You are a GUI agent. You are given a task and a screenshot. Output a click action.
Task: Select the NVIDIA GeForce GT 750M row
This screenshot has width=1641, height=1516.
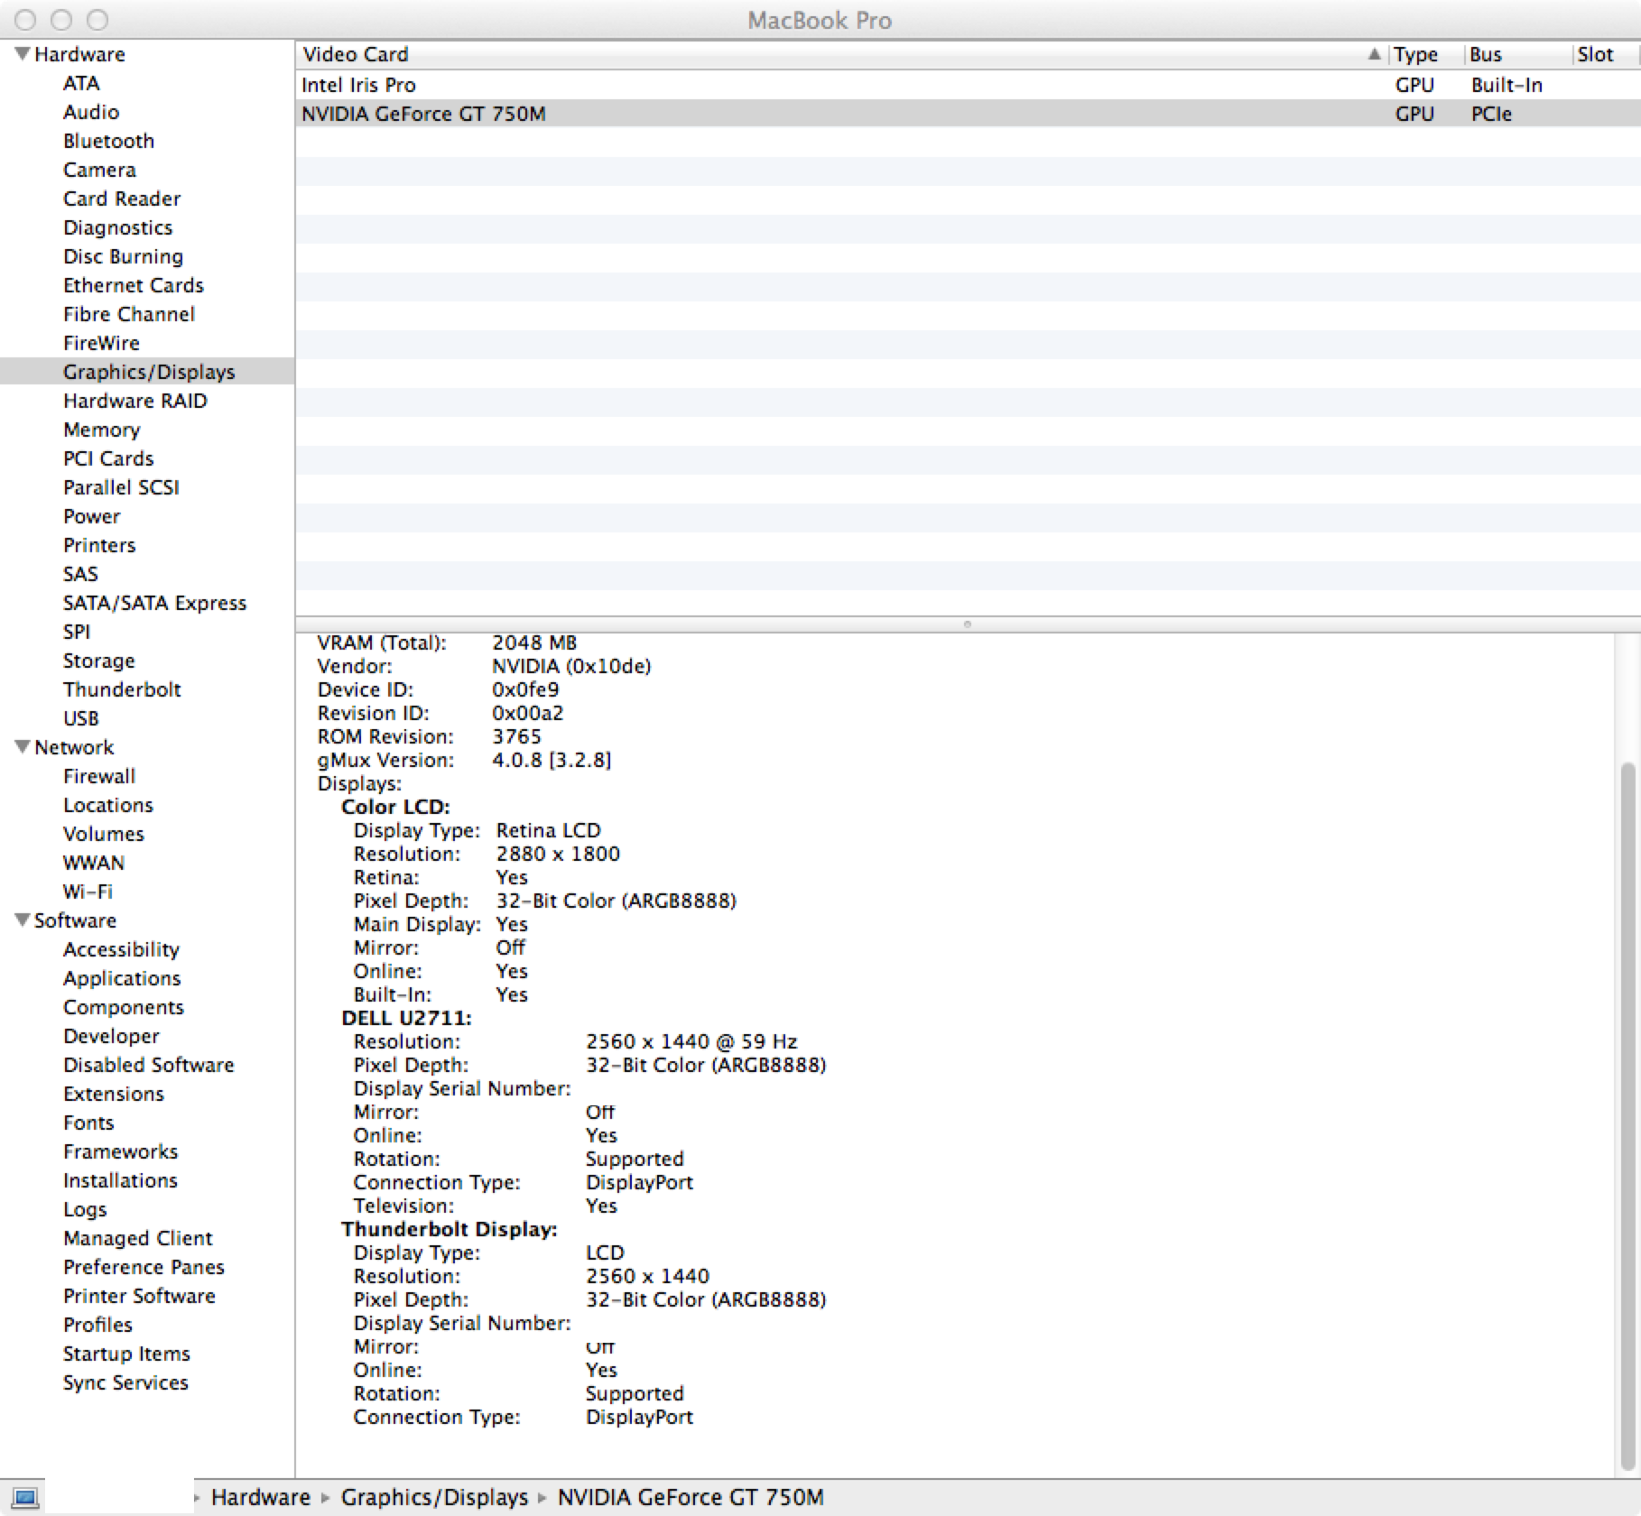click(968, 114)
